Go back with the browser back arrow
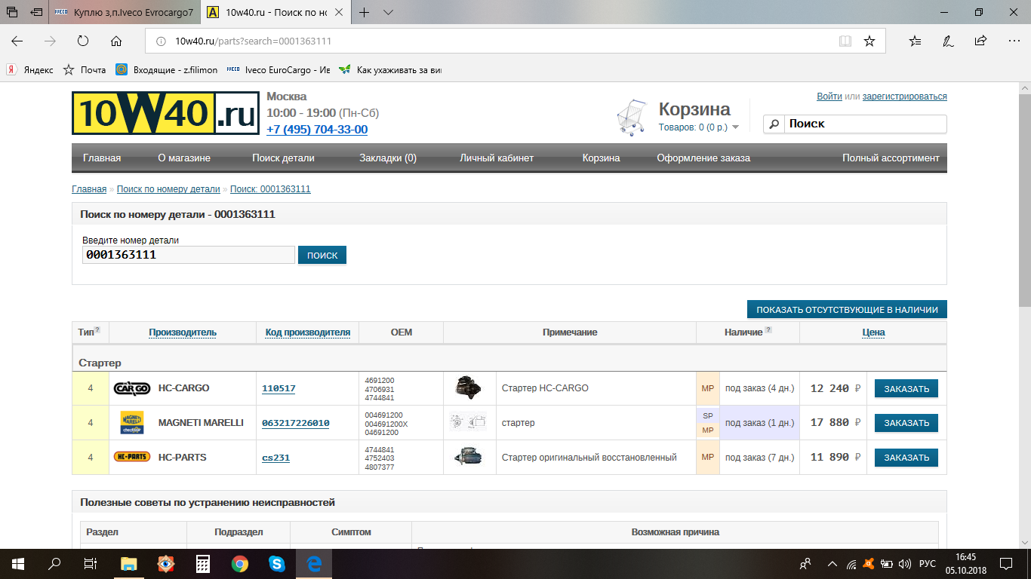Viewport: 1031px width, 579px height. [x=17, y=41]
